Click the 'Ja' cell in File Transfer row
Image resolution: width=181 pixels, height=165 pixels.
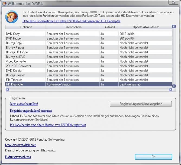click(x=109, y=80)
